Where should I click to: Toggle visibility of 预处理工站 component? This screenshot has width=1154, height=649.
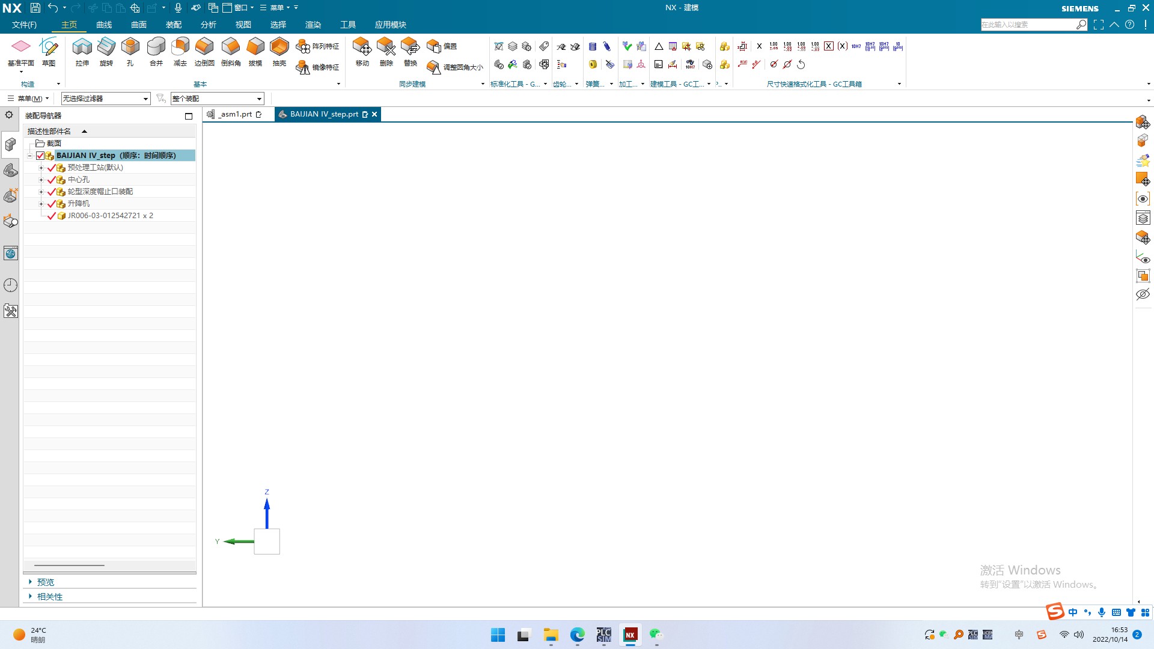pos(50,167)
